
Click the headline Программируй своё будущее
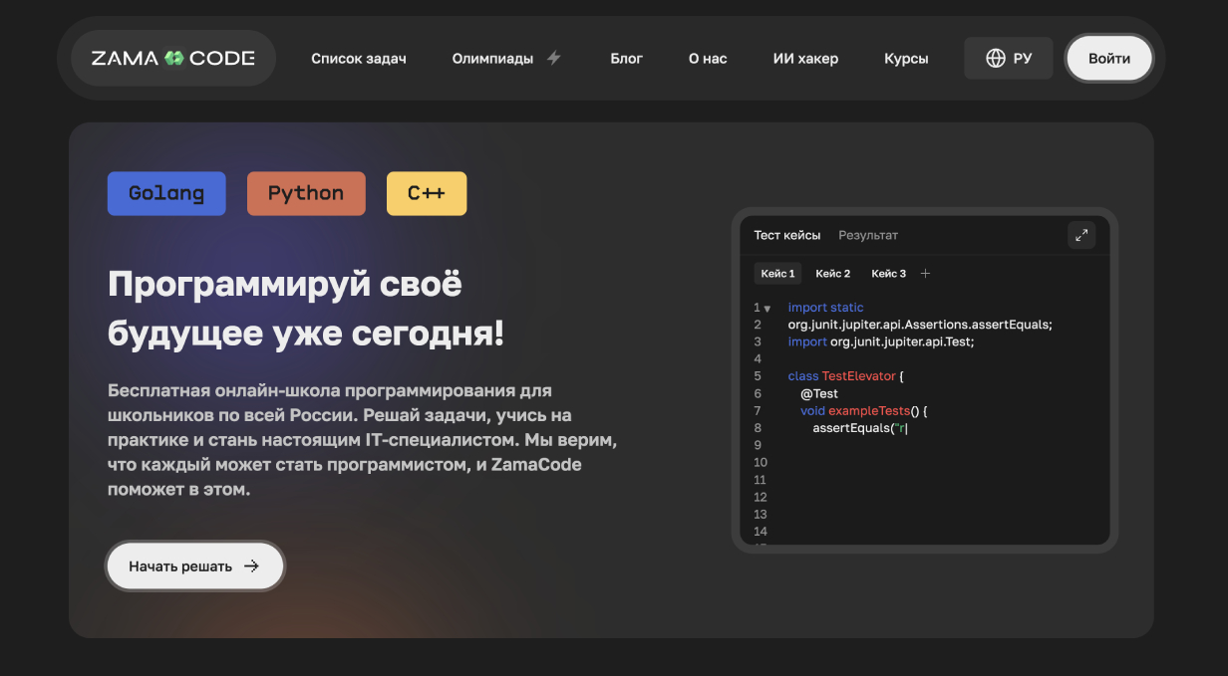click(x=306, y=309)
